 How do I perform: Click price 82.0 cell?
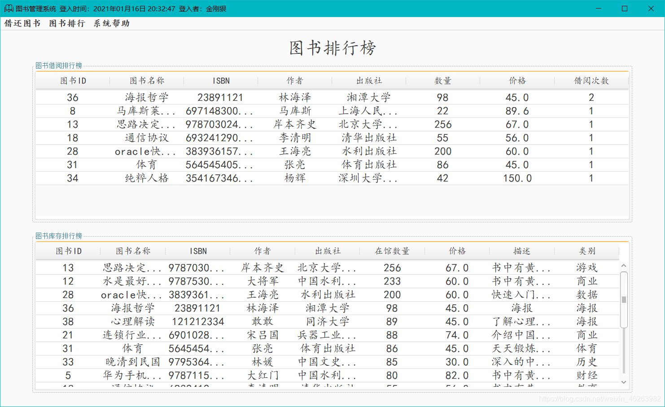coord(457,375)
